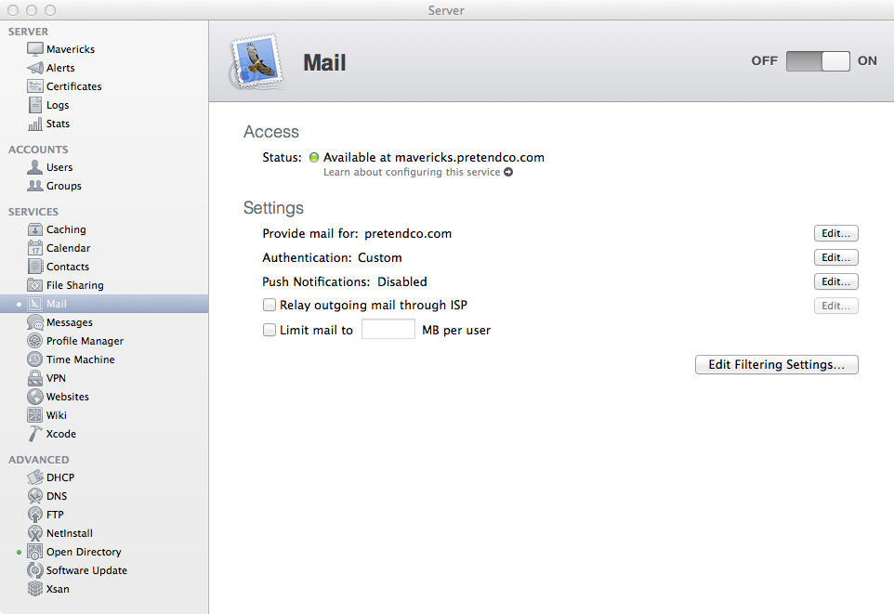Open the Caching service icon
894x614 pixels.
pyautogui.click(x=34, y=229)
